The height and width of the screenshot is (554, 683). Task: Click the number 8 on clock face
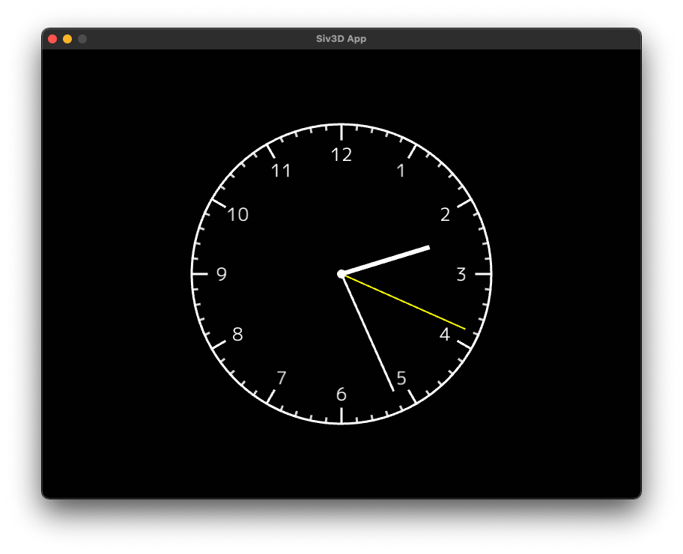tap(237, 334)
